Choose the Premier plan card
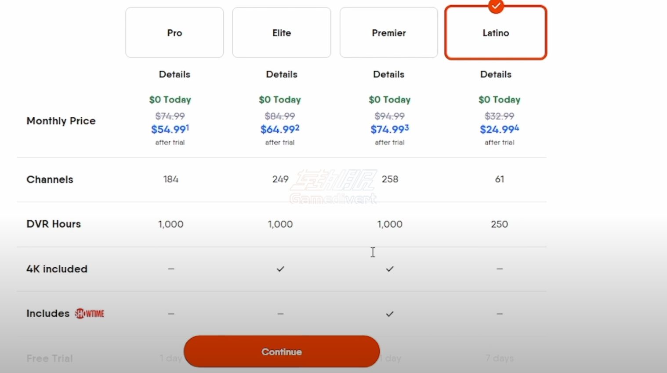This screenshot has width=667, height=373. click(x=389, y=32)
